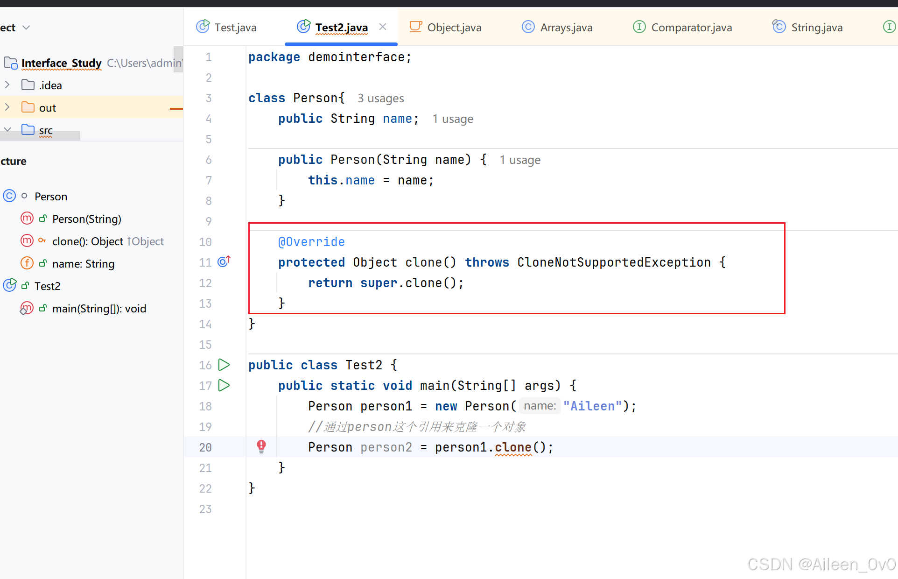Close the Test2.java tab
898x579 pixels.
click(383, 27)
